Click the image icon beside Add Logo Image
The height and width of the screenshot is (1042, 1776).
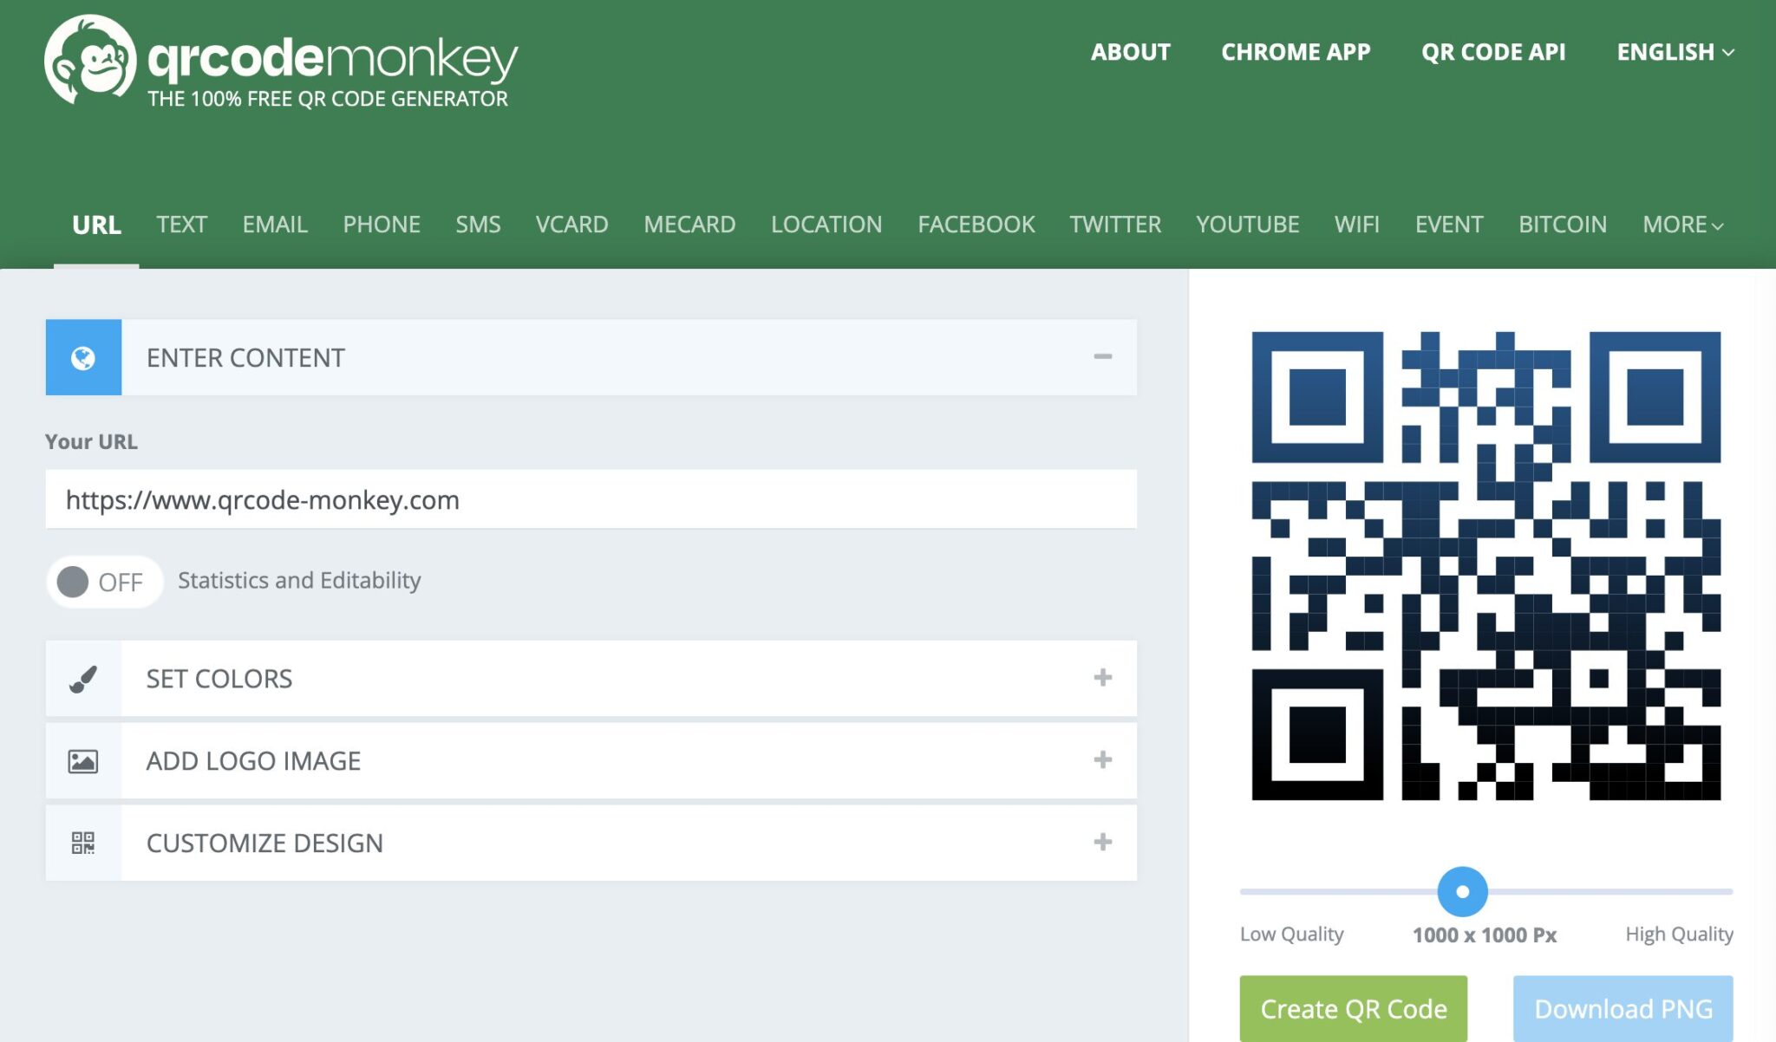pyautogui.click(x=82, y=760)
